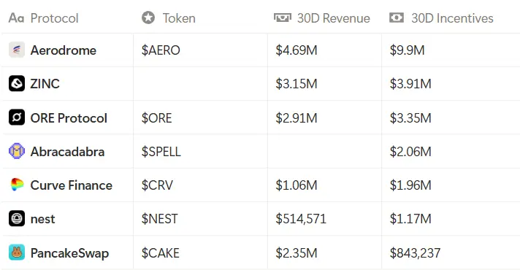
Task: Open the PancakeSwap protocol entry
Action: point(69,253)
